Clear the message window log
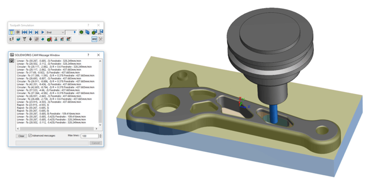 click(21, 136)
